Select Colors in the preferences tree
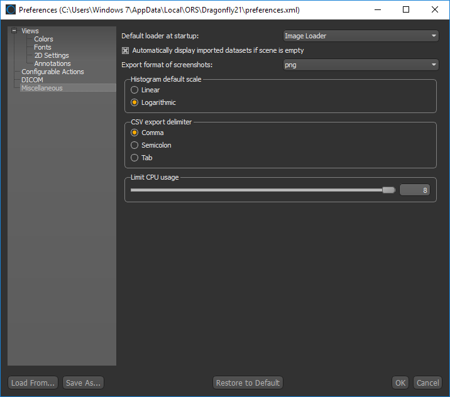 tap(43, 39)
